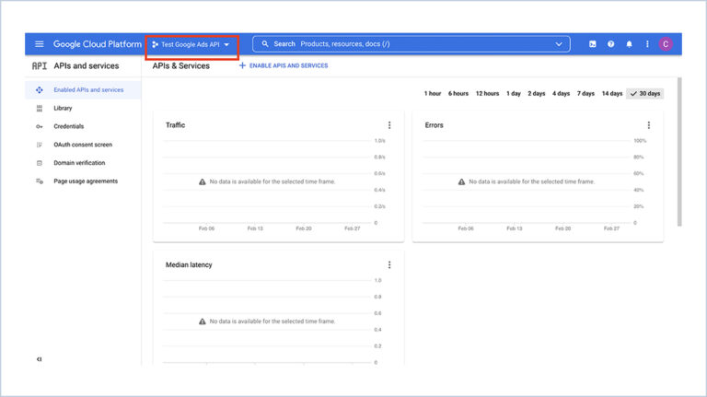Click the search magnifier icon

[265, 44]
